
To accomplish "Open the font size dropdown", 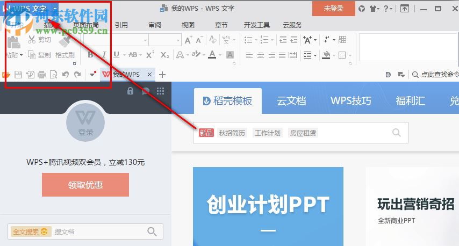I will pyautogui.click(x=178, y=40).
